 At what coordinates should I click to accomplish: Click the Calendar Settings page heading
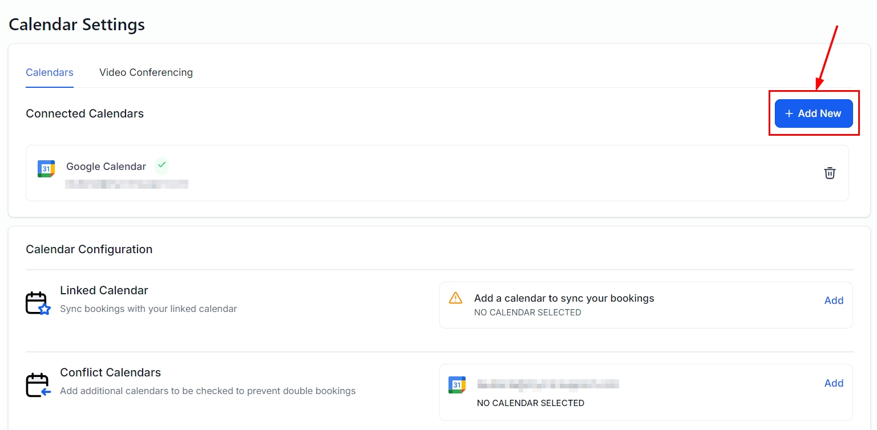[x=76, y=25]
